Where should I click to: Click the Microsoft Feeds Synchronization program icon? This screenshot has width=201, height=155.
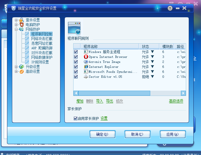coord(86,72)
